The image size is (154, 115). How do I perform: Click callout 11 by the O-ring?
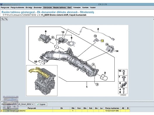click(x=56, y=40)
